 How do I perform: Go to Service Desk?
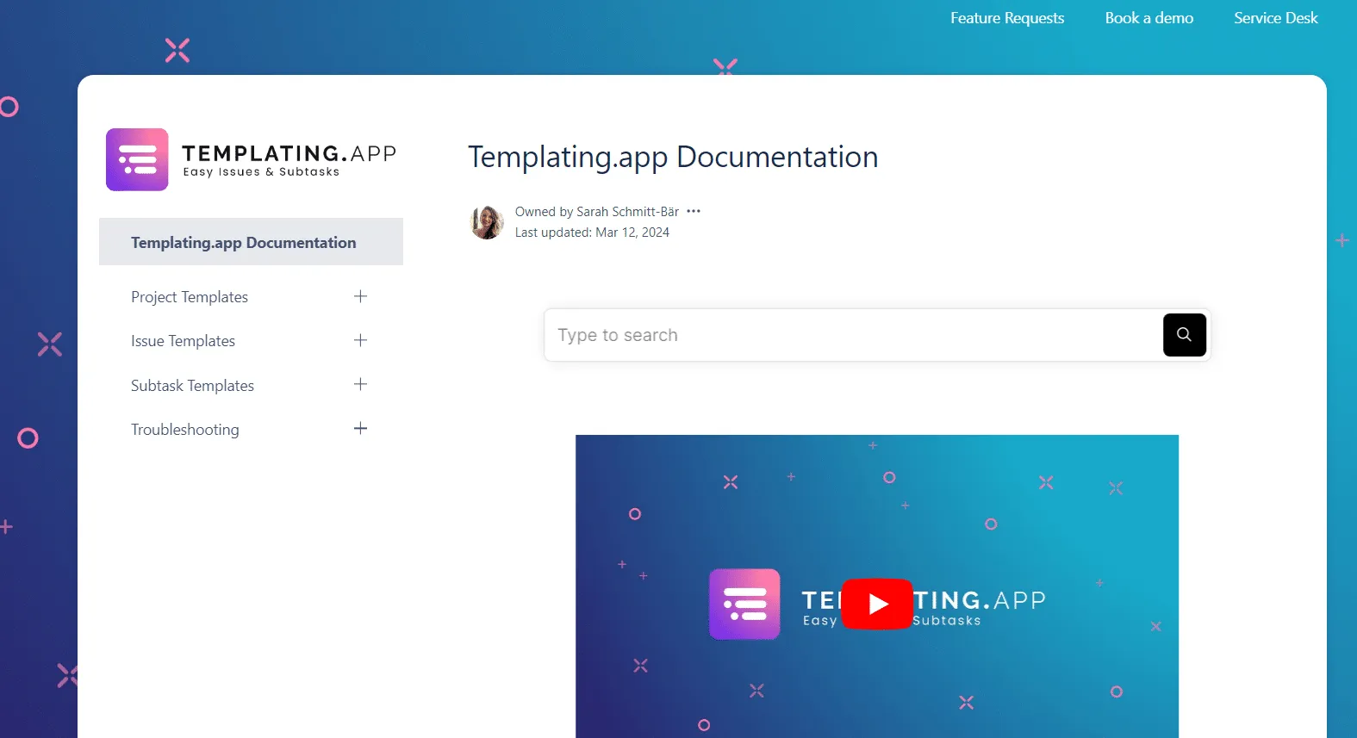click(x=1276, y=18)
